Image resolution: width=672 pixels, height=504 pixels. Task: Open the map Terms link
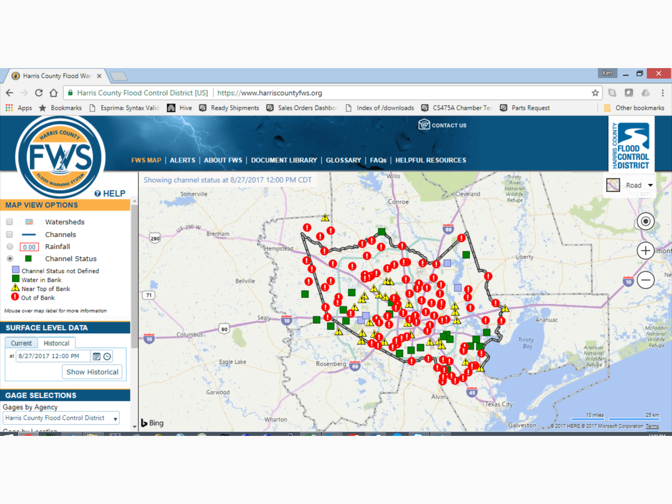click(x=652, y=426)
